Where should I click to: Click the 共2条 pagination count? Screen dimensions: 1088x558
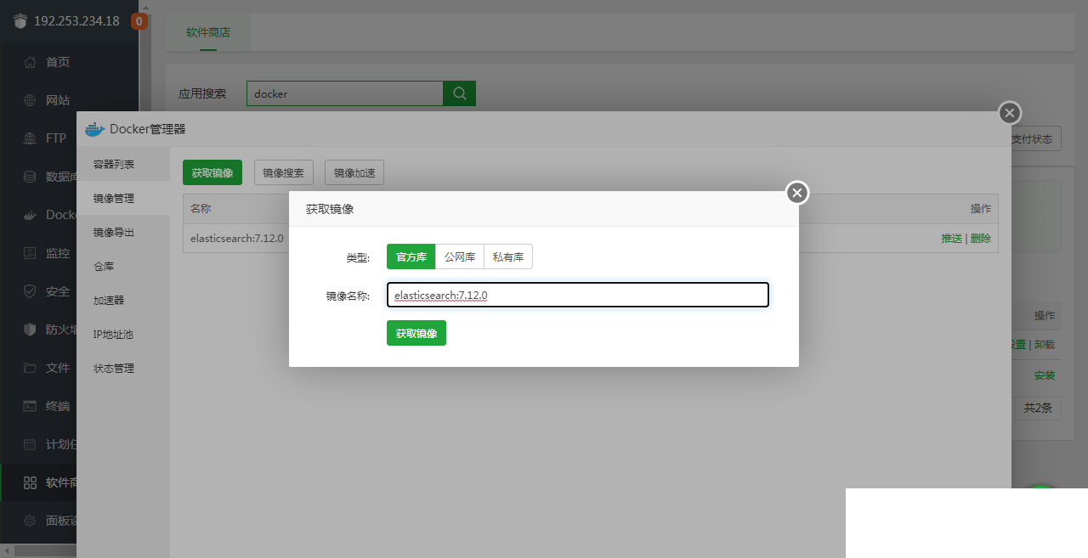click(x=1038, y=408)
